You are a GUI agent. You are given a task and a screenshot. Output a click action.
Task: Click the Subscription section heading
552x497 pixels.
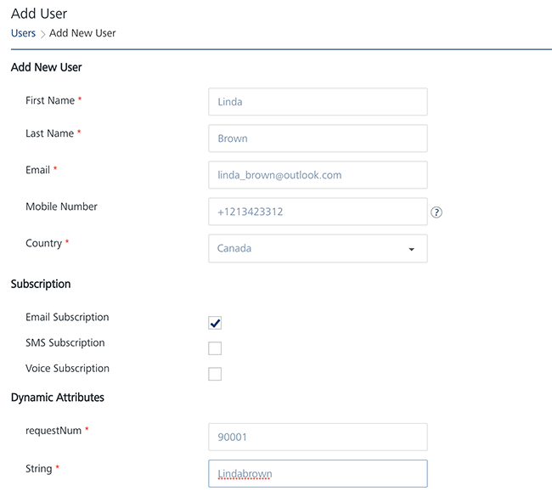[41, 285]
